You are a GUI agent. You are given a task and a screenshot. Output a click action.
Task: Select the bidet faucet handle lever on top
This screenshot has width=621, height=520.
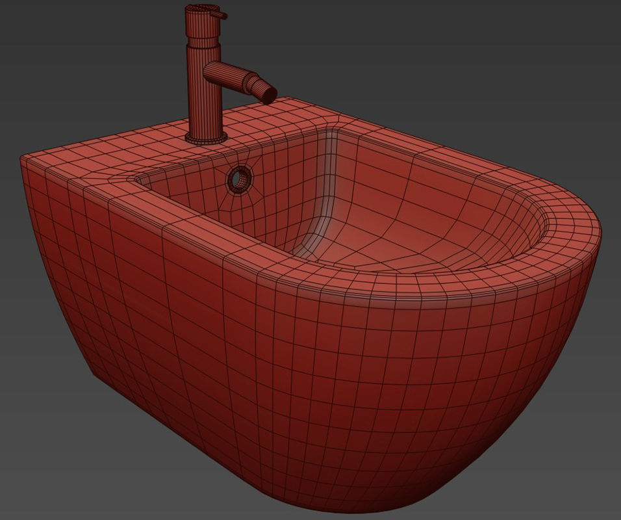tap(219, 15)
